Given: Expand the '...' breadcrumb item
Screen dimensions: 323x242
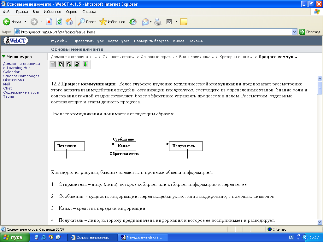Looking at the screenshot, I should (95, 57).
